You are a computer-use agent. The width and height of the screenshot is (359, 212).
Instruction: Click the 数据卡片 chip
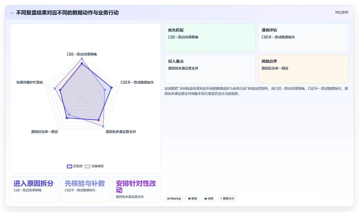[227, 198]
